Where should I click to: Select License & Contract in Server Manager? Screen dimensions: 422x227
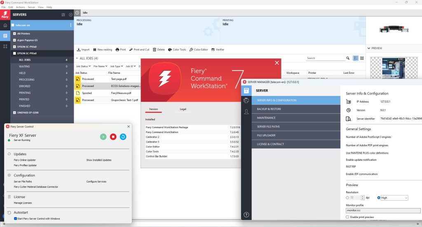click(x=296, y=144)
